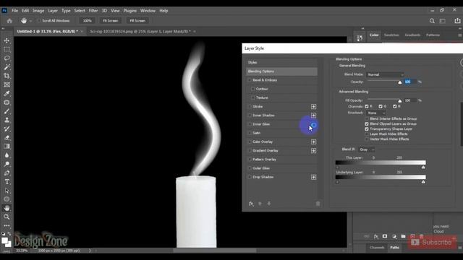This screenshot has width=463, height=260.
Task: Open the Window menu
Action: point(148,11)
